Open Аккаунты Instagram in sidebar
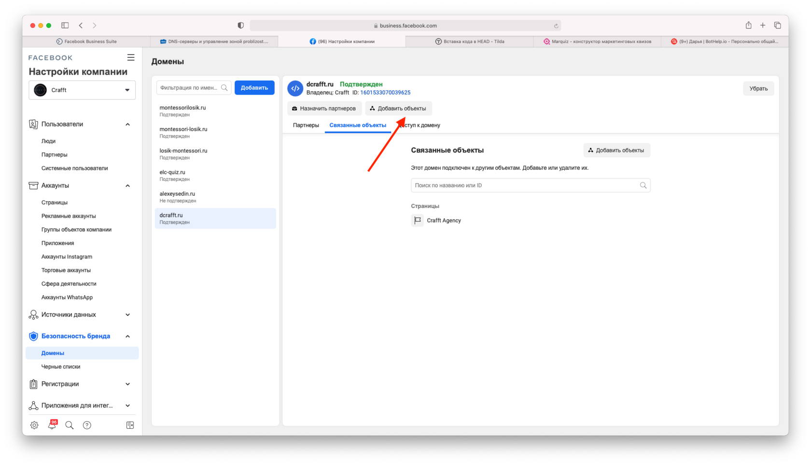 [67, 257]
